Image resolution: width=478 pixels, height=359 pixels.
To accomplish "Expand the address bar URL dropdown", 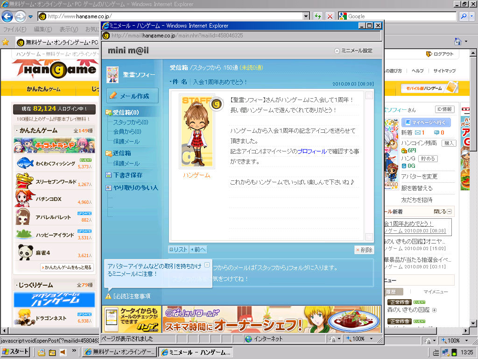I will click(306, 16).
